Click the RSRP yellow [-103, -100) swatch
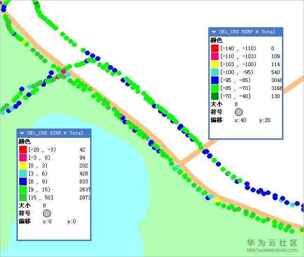 point(215,64)
